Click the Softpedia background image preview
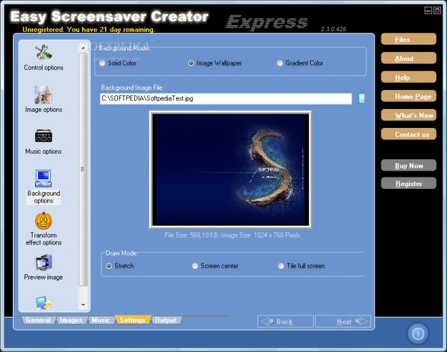The height and width of the screenshot is (352, 447). click(x=230, y=170)
